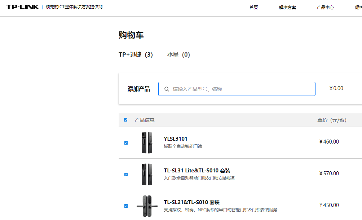The height and width of the screenshot is (220, 362).
Task: Click the 域联全自动智能门锁 description text
Action: pyautogui.click(x=183, y=146)
